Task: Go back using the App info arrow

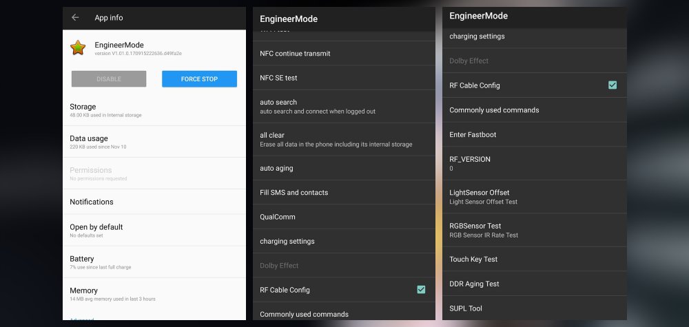Action: tap(75, 18)
